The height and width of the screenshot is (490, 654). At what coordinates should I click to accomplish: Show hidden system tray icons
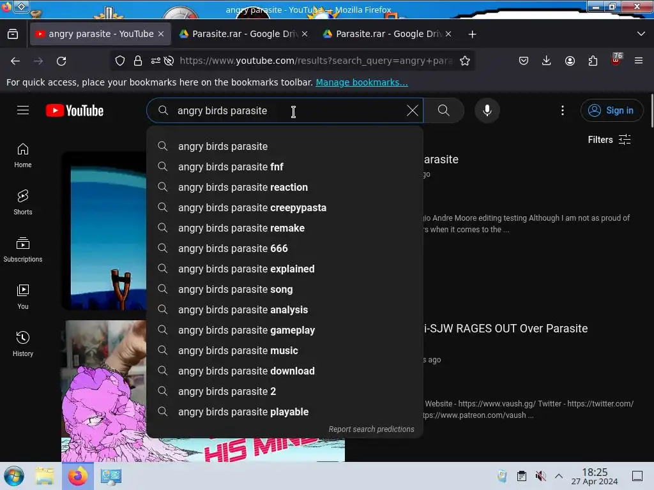tap(559, 476)
